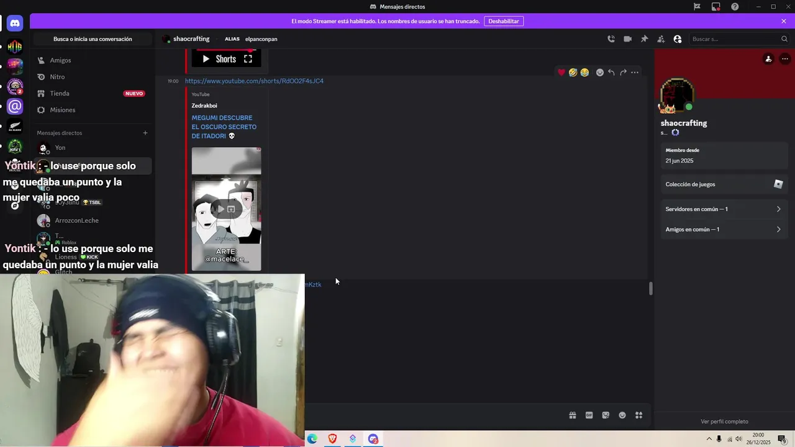Open the emoji picker in message bar

coord(622,415)
